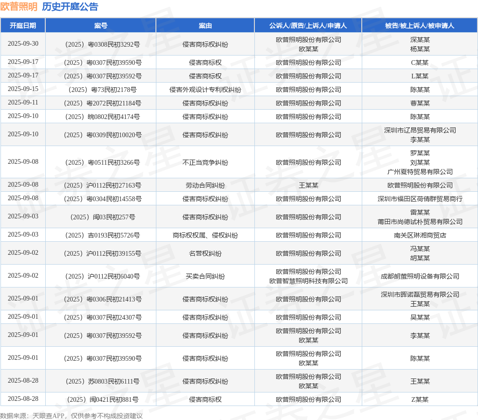The image size is (478, 420).
Task: Click defendant 雷某某
Action: [420, 212]
